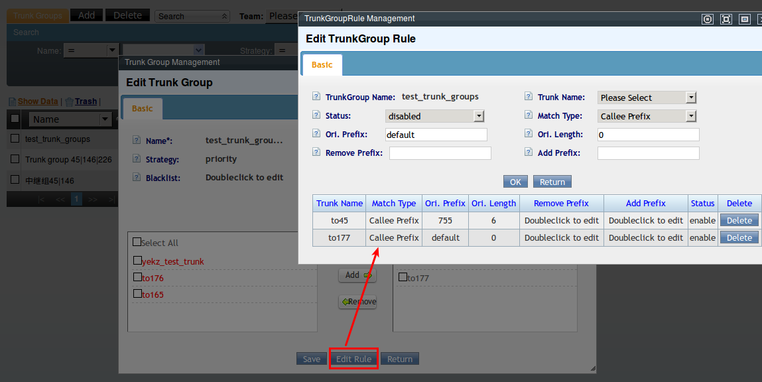This screenshot has height=382, width=762.
Task: Click the Ori. Prefix input field
Action: [x=436, y=135]
